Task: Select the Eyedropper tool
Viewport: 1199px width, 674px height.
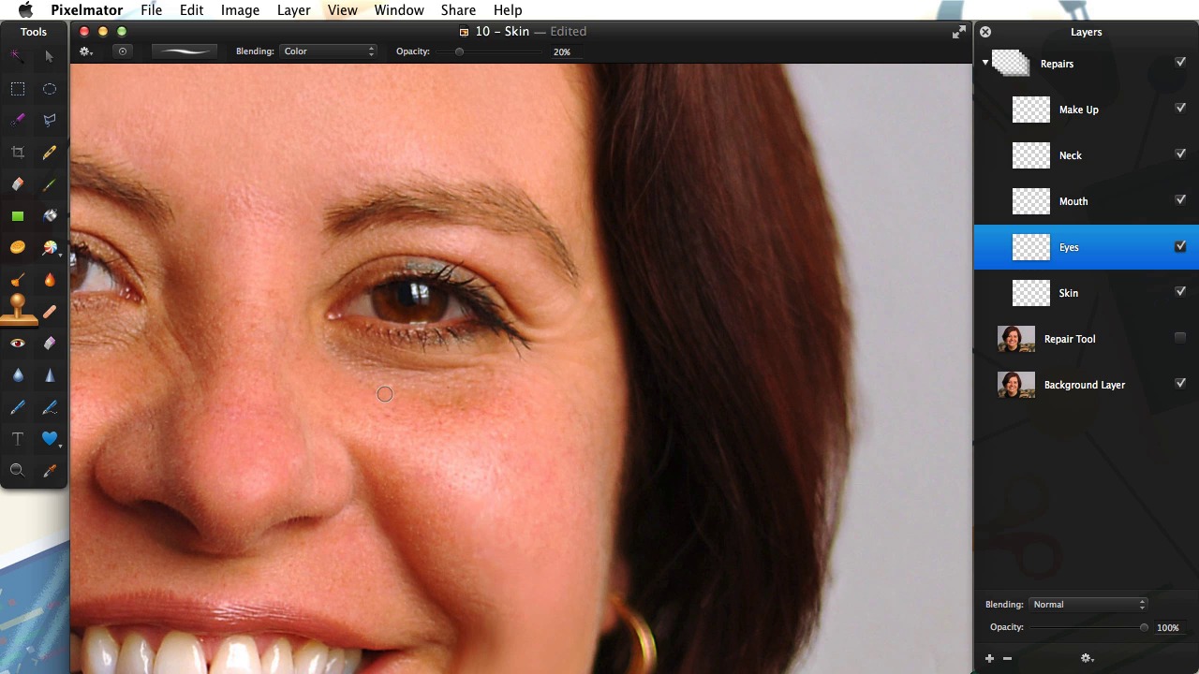Action: click(x=49, y=471)
